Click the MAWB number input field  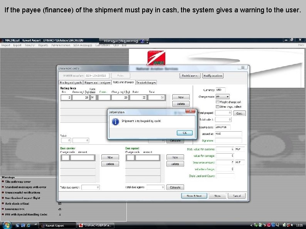click(x=97, y=75)
